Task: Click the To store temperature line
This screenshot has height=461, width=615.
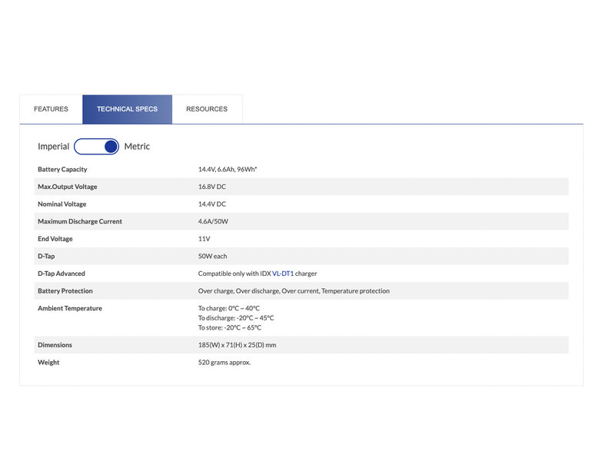Action: (229, 328)
